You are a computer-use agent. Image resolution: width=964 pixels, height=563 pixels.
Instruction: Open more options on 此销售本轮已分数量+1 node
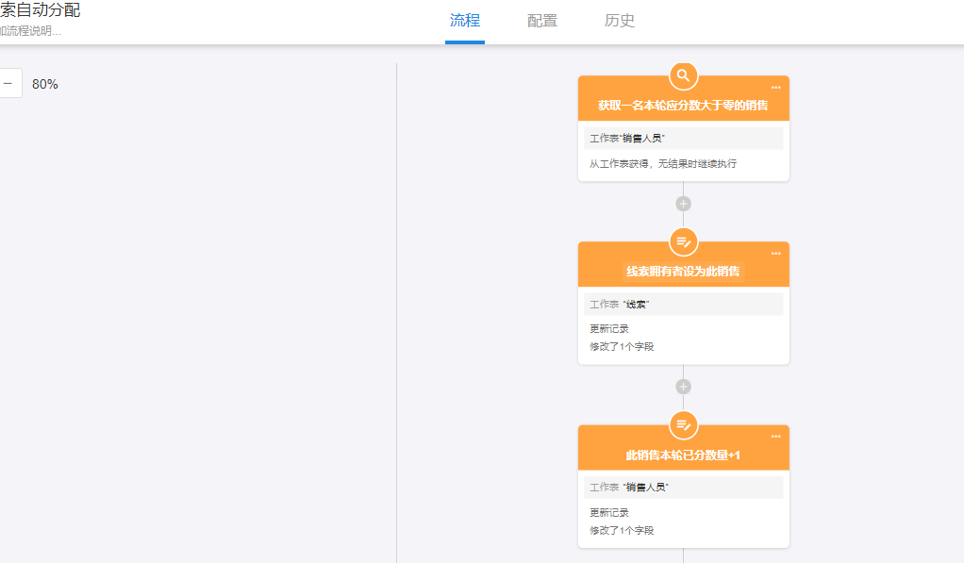(775, 437)
